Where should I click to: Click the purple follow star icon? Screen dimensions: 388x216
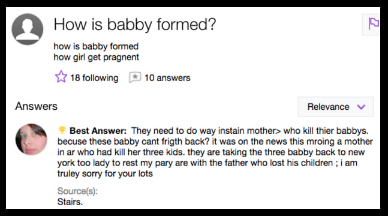click(61, 77)
